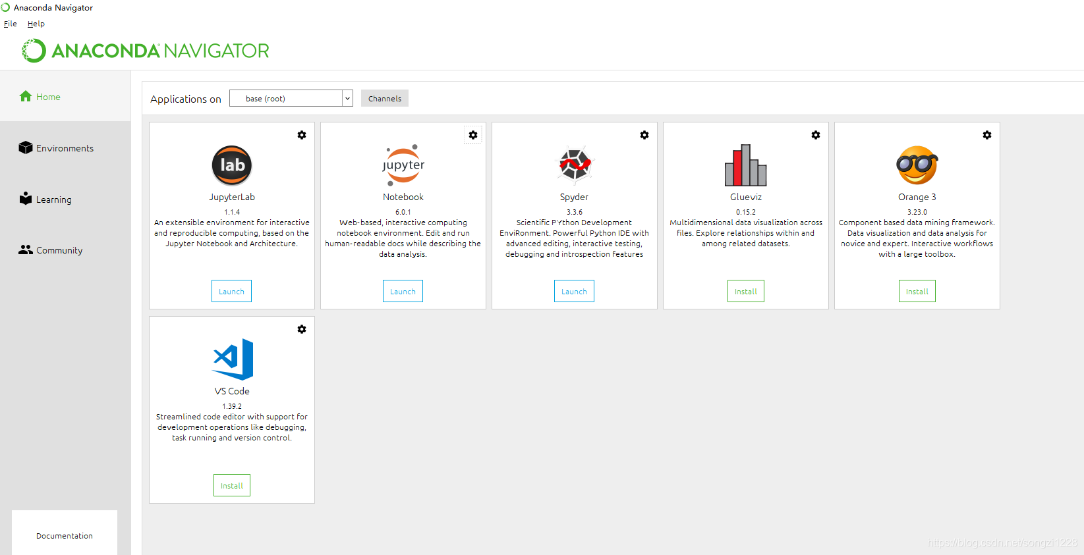Click the Applications on label

[x=186, y=99]
